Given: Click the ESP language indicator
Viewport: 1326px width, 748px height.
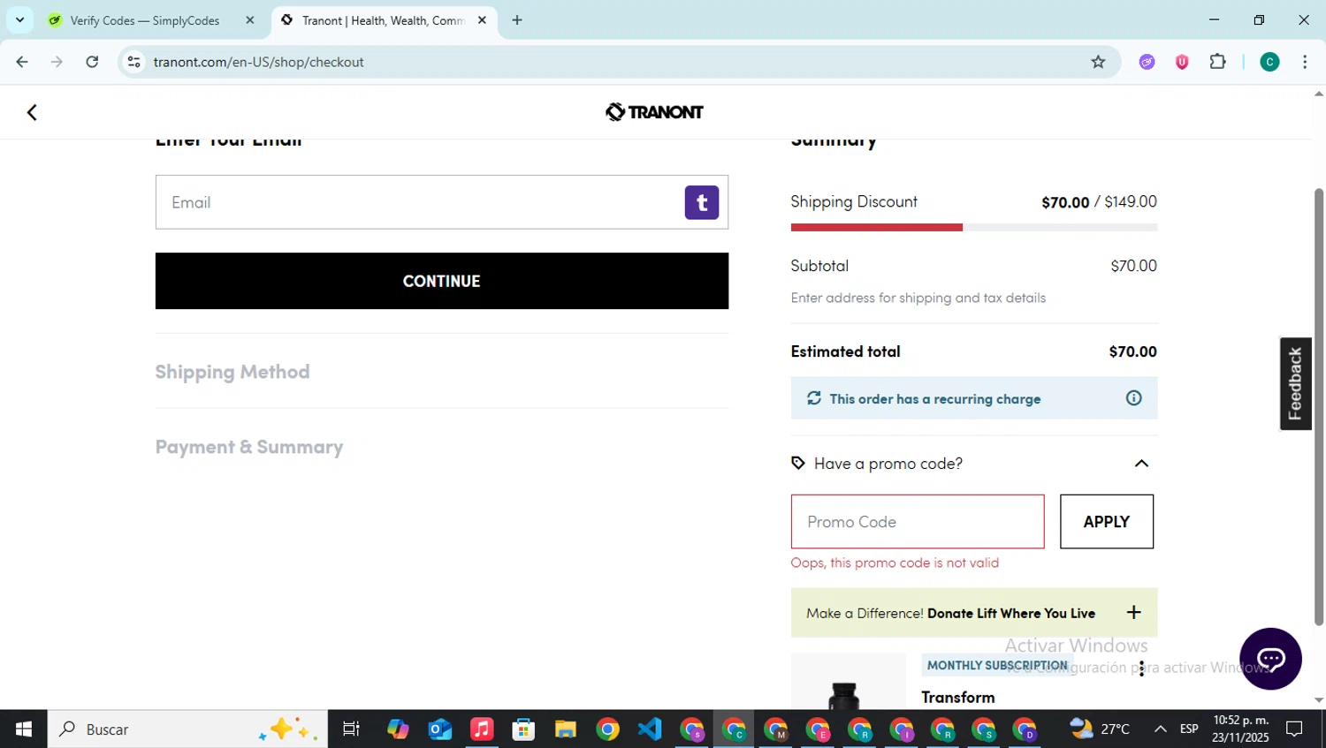Looking at the screenshot, I should point(1189,729).
